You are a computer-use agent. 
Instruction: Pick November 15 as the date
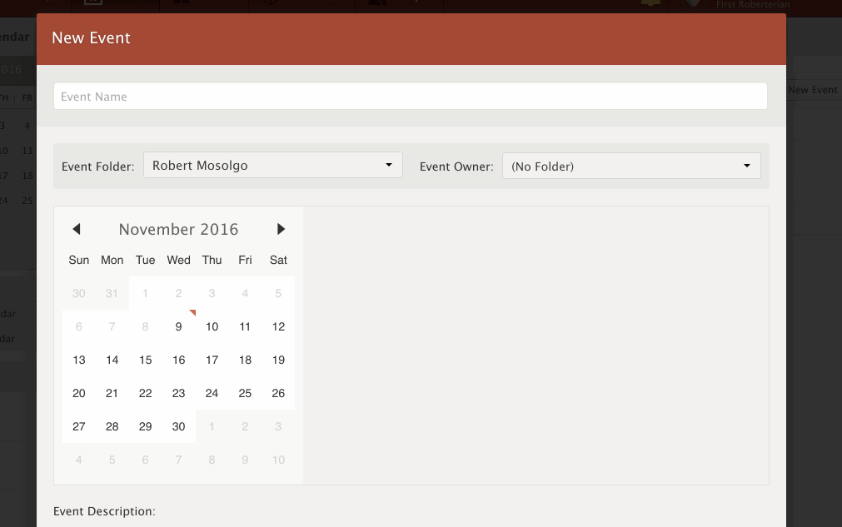coord(146,360)
